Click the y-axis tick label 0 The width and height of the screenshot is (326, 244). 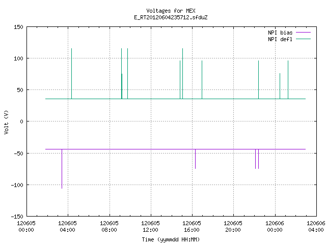21,121
